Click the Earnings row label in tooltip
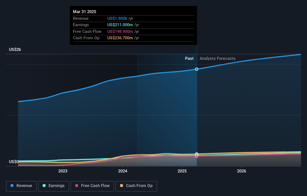 [x=81, y=25]
